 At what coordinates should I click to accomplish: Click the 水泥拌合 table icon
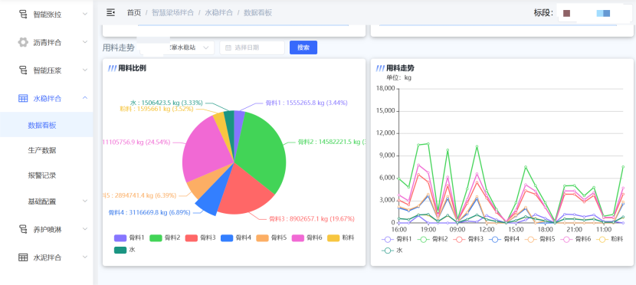(23, 257)
